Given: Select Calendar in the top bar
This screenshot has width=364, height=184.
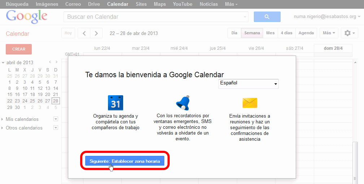Looking at the screenshot, I should pos(118,4).
